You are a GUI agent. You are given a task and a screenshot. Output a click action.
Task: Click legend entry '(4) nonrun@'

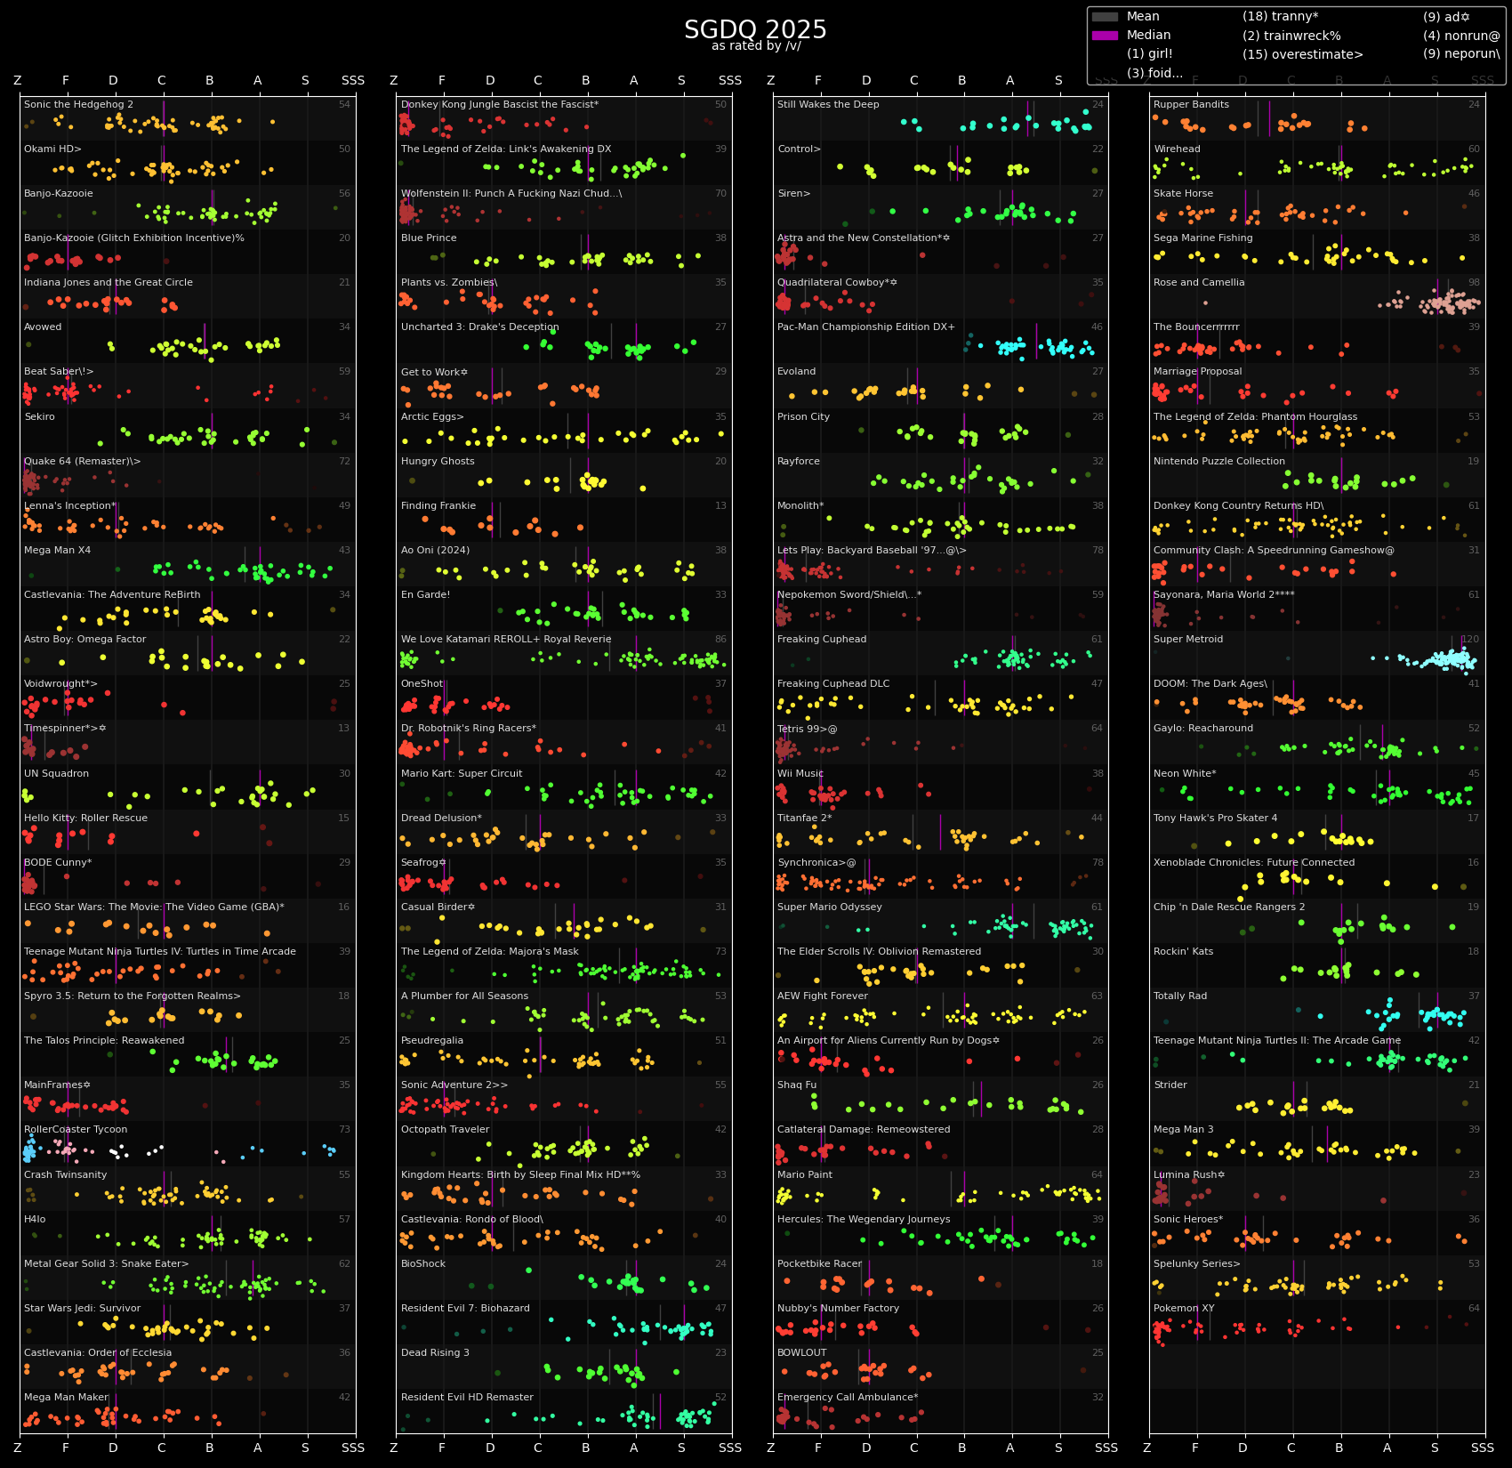(x=1461, y=36)
